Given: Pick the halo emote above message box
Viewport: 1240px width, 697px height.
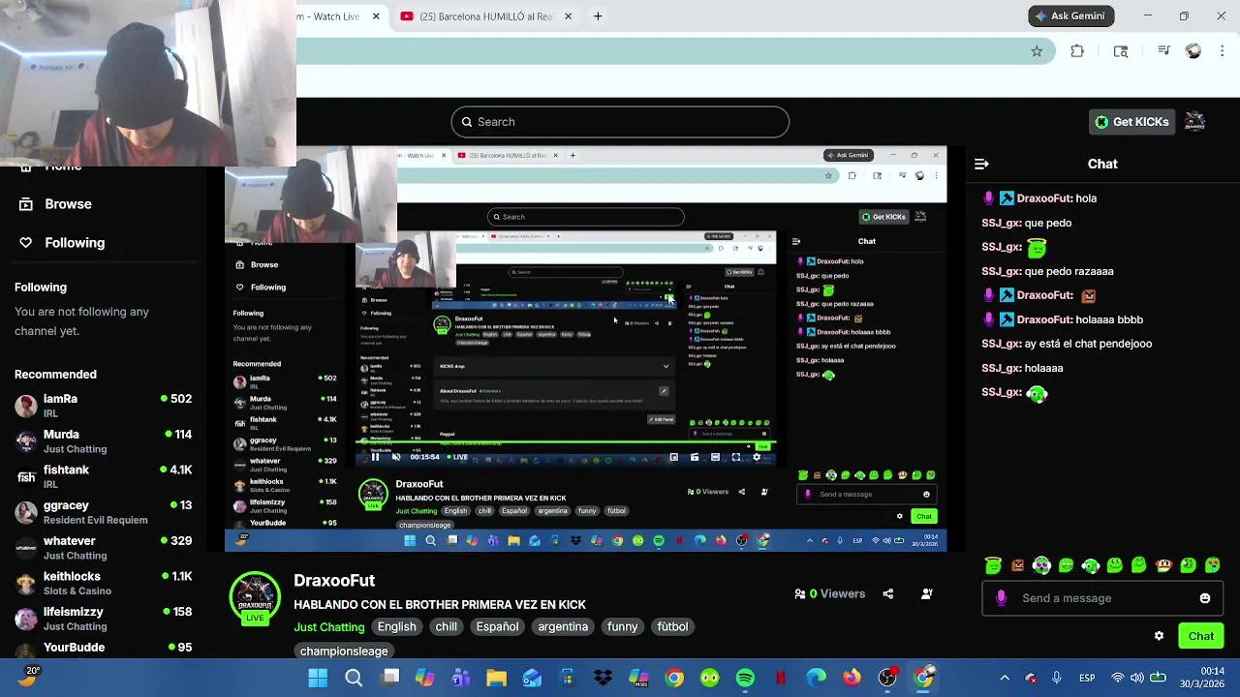Looking at the screenshot, I should pyautogui.click(x=993, y=565).
